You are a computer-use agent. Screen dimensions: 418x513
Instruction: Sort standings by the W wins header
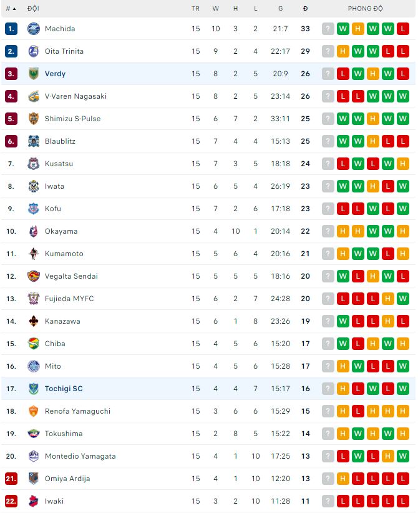[x=215, y=9]
